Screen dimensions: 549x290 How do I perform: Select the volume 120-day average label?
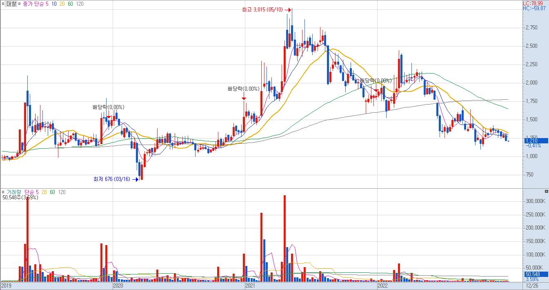62,192
